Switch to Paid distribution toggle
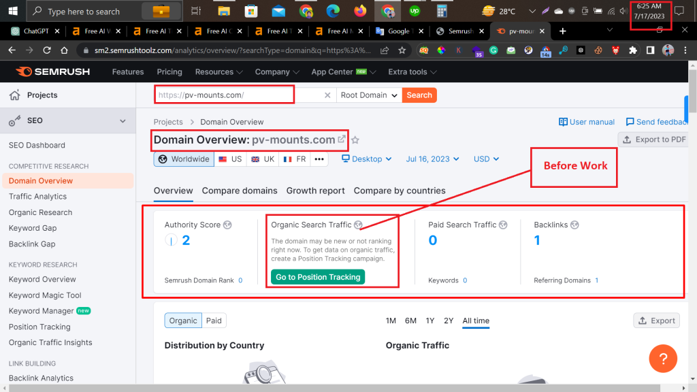 coord(214,321)
